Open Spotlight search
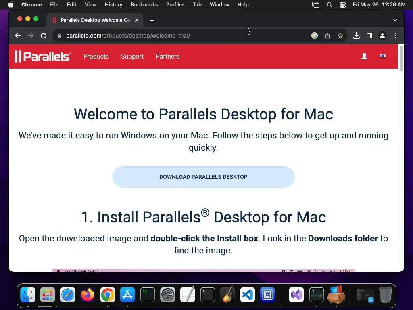Image resolution: width=413 pixels, height=310 pixels. coord(329,5)
